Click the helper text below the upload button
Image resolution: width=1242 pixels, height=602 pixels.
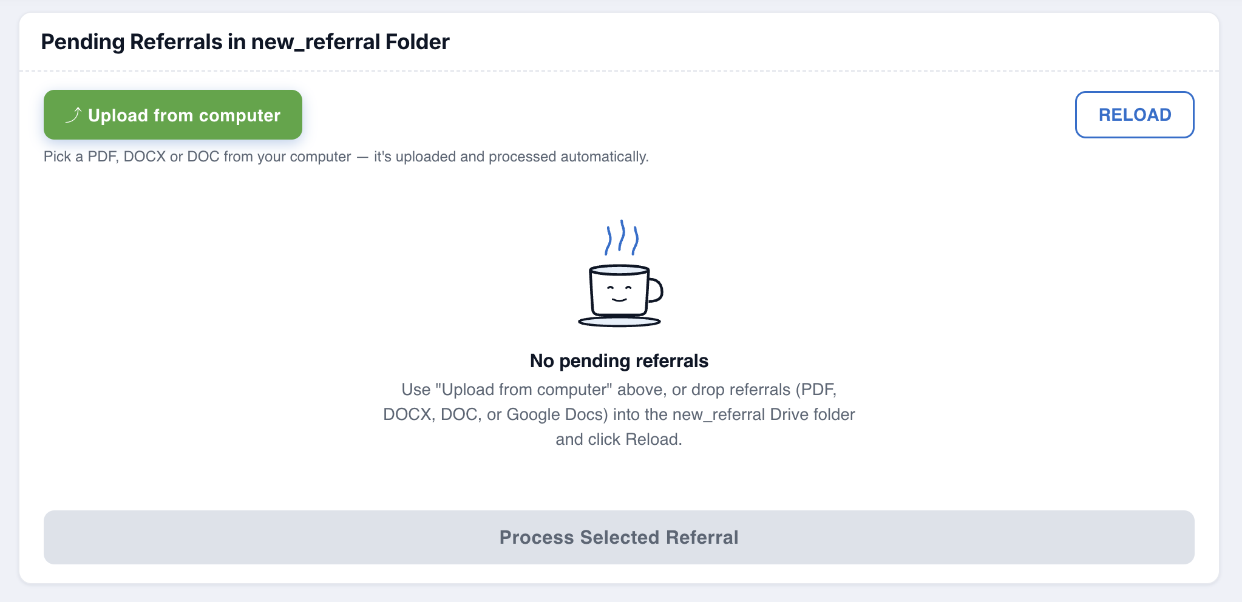tap(346, 157)
